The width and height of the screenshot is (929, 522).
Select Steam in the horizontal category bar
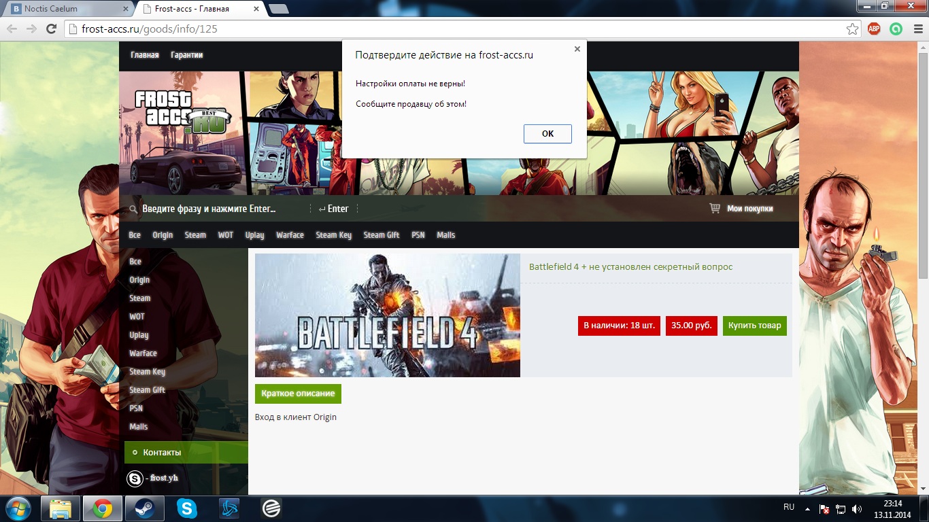click(x=195, y=235)
